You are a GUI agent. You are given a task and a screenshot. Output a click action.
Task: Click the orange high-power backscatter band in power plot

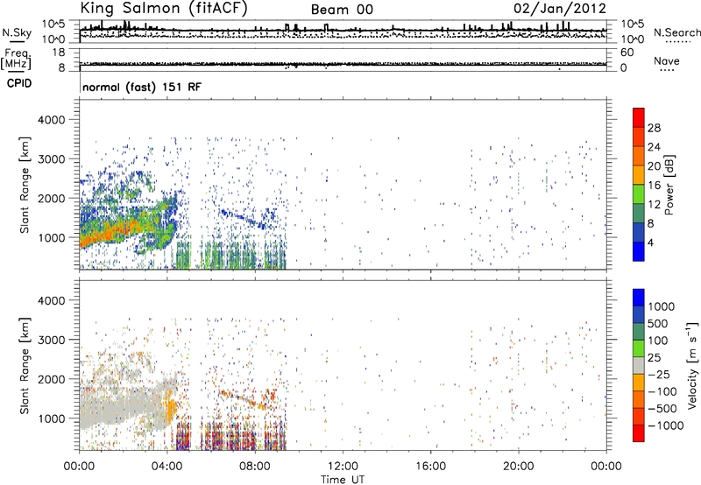tap(114, 231)
